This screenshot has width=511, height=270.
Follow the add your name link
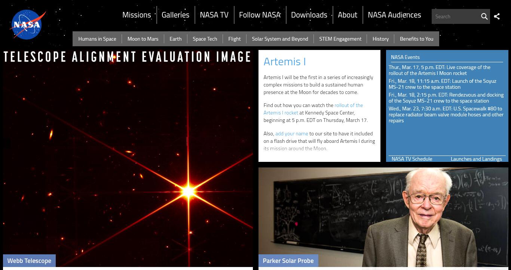pyautogui.click(x=292, y=134)
